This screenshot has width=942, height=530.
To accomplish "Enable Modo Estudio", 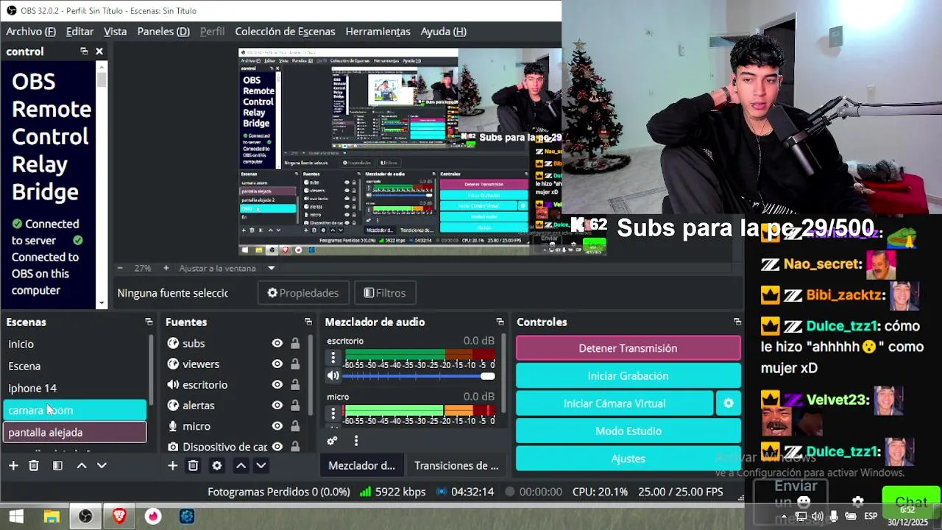I will coord(628,431).
